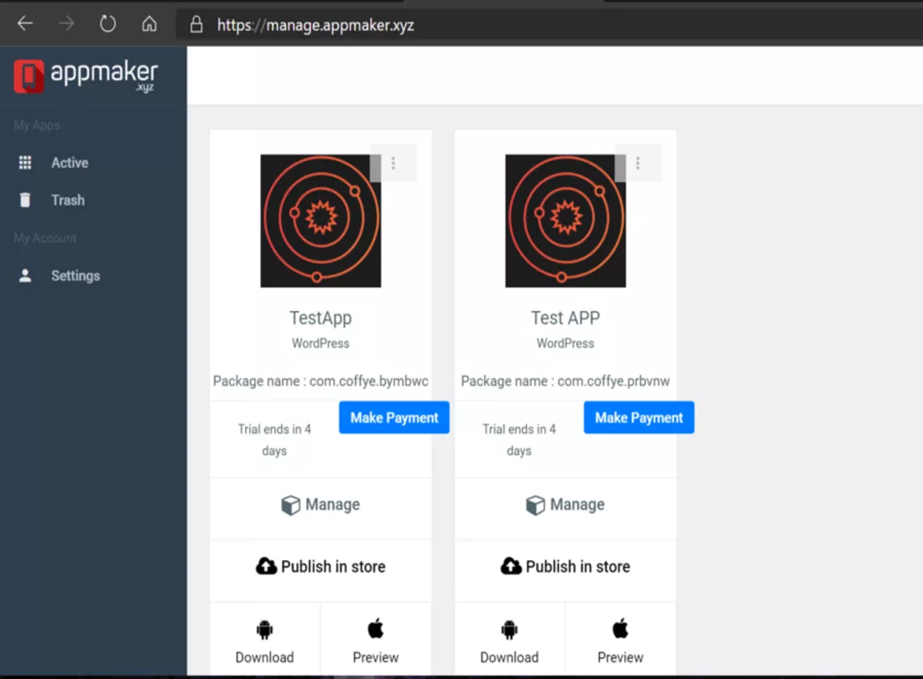The width and height of the screenshot is (923, 679).
Task: Make Payment for TestApp
Action: tap(394, 418)
